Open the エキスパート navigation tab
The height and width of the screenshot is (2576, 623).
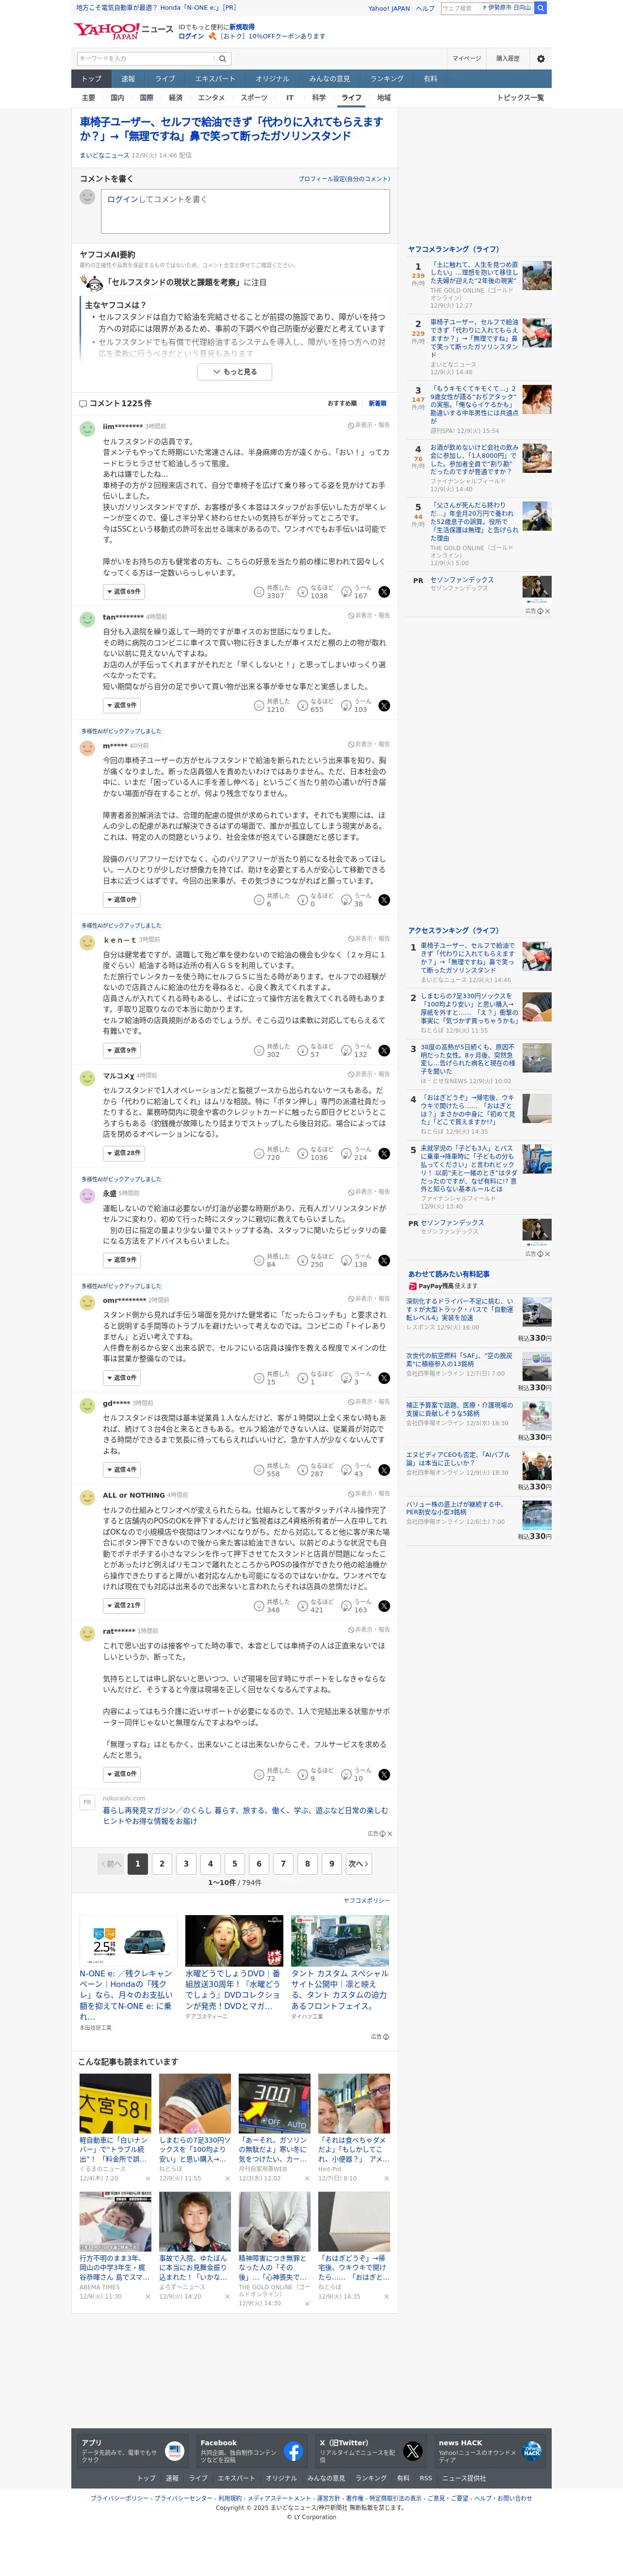(214, 79)
